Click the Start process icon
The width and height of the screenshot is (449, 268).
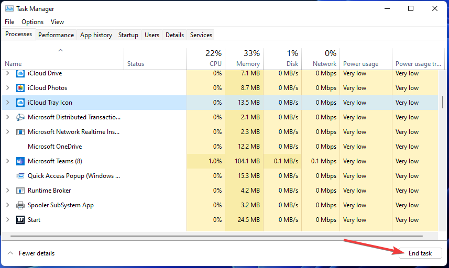(x=20, y=220)
